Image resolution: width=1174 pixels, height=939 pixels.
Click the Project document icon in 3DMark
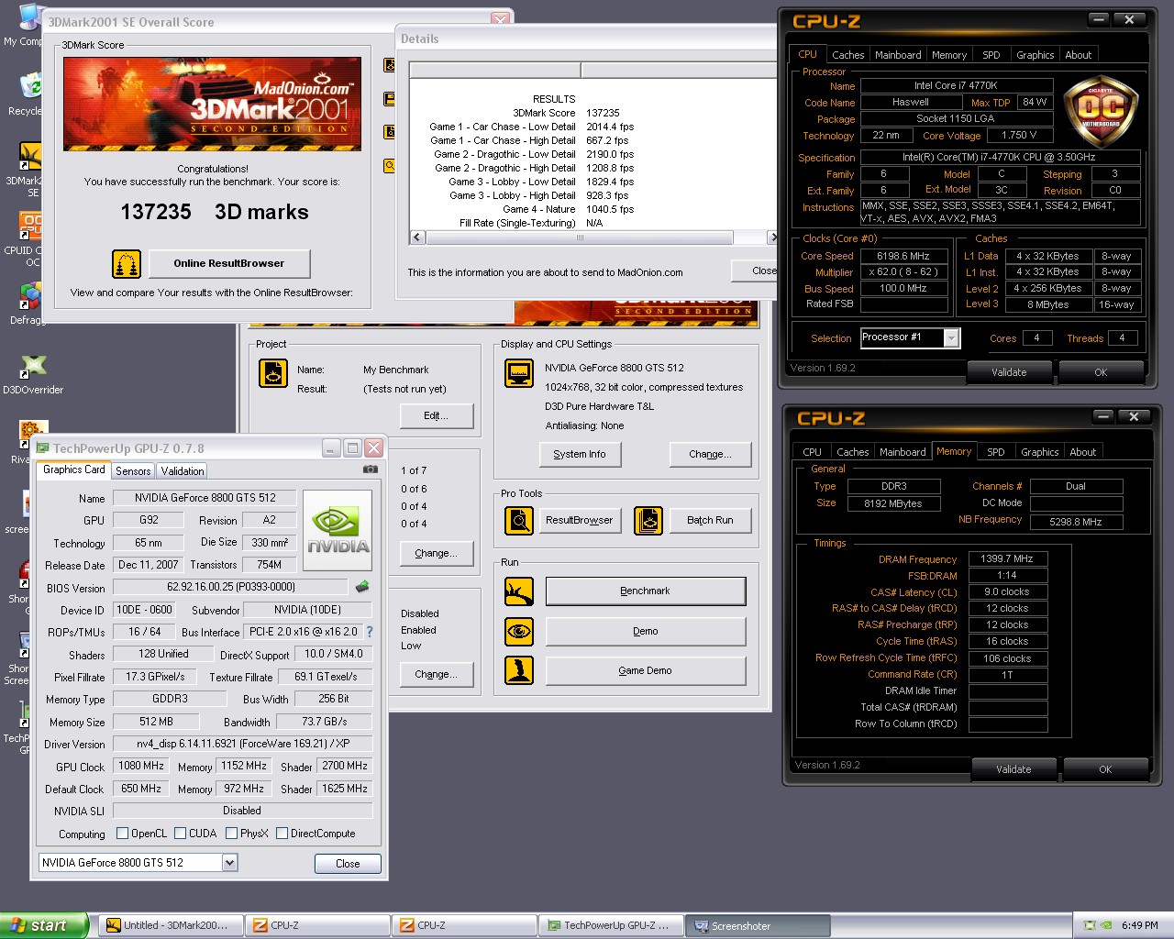(273, 374)
